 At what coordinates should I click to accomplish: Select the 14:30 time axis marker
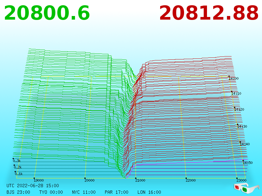(x=242, y=126)
